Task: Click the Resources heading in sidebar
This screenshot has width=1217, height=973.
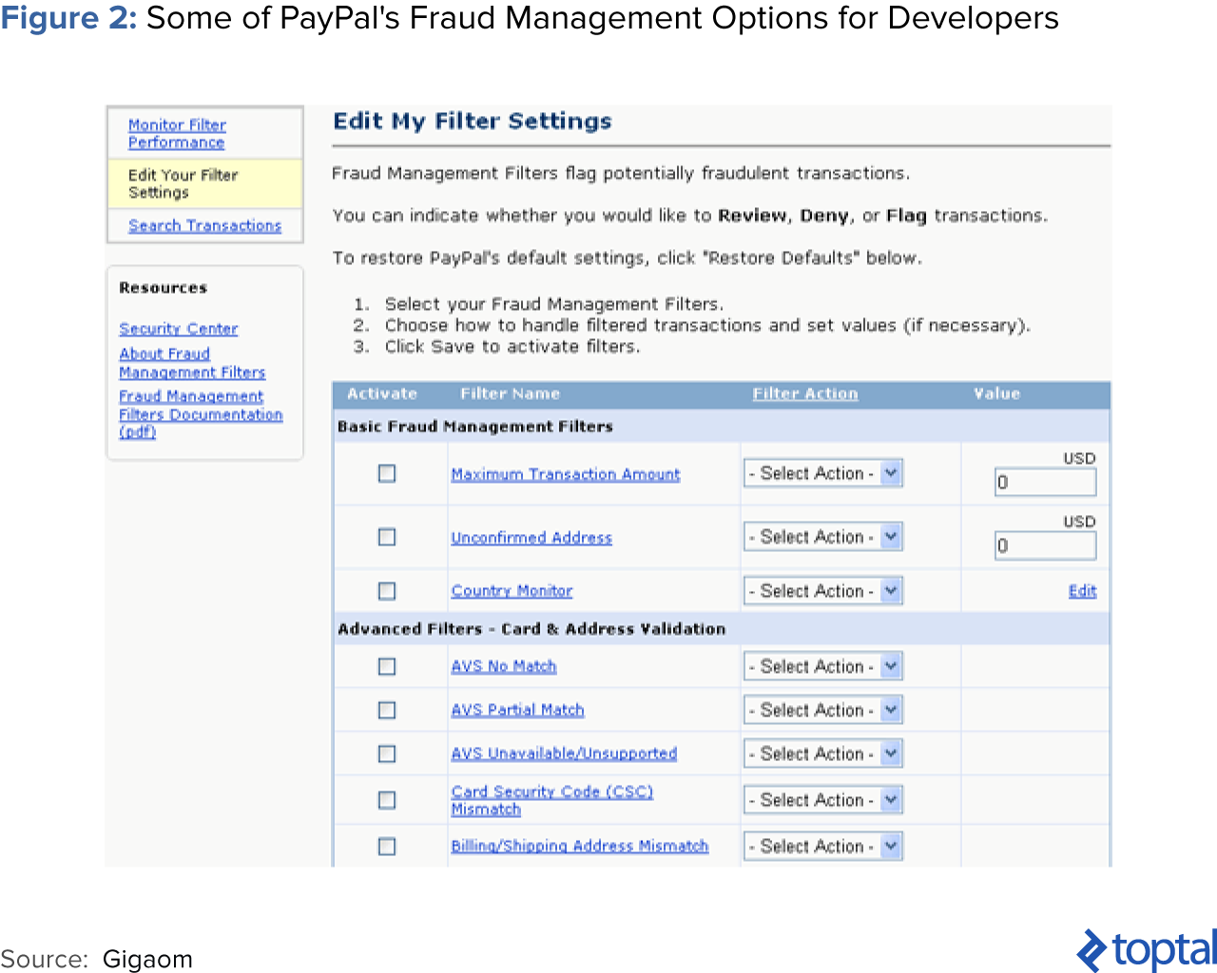Action: pos(163,288)
